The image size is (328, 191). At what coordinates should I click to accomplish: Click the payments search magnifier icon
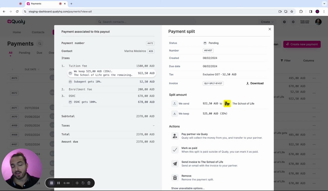click(40, 44)
